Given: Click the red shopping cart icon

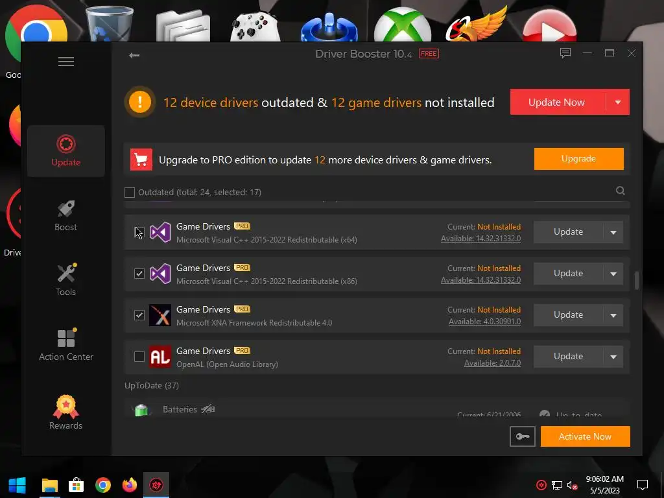Looking at the screenshot, I should click(141, 160).
